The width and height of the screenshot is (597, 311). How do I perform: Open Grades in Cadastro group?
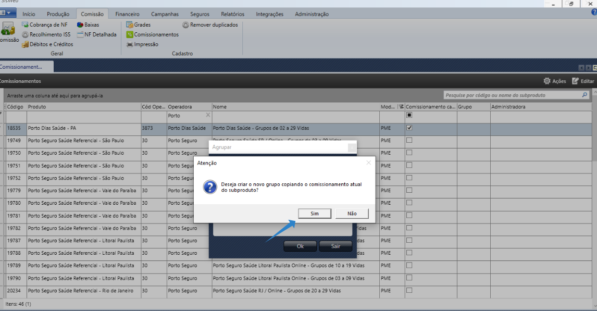[138, 24]
